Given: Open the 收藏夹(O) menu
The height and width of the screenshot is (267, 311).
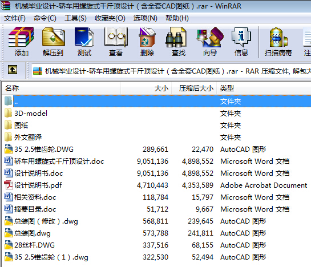Looking at the screenshot, I should pos(110,18).
